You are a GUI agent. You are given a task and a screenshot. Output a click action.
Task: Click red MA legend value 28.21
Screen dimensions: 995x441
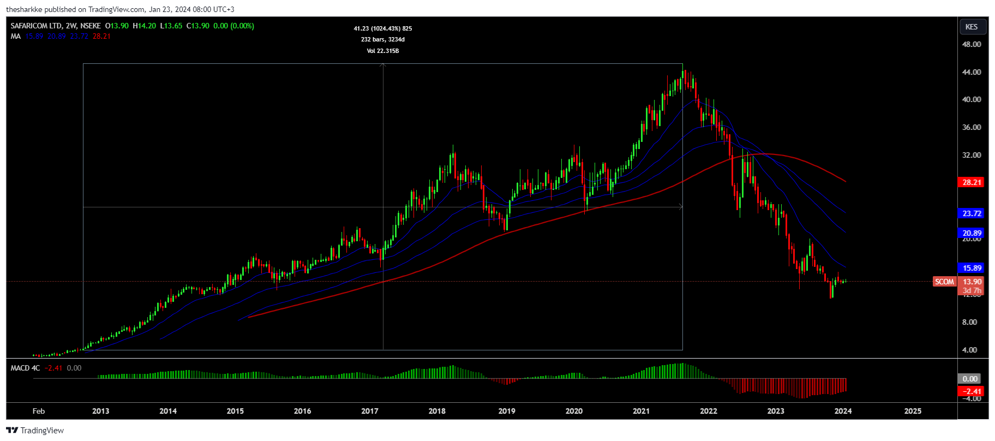pyautogui.click(x=101, y=37)
